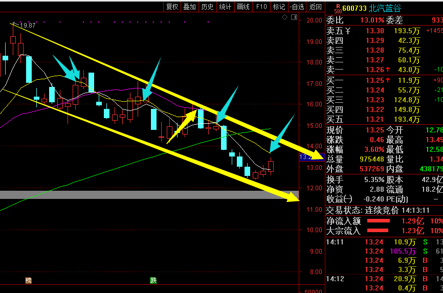The image size is (443, 293).
Task: Click 总量 value 975448
Action: [371, 160]
